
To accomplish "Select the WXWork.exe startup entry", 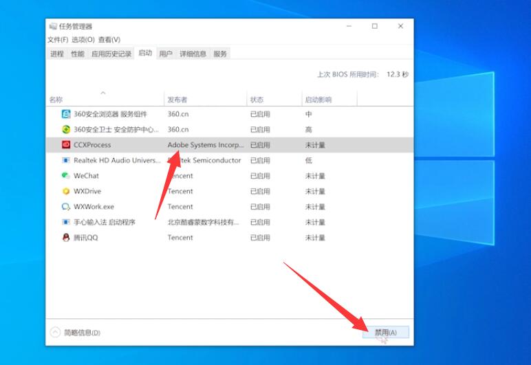I will [94, 206].
